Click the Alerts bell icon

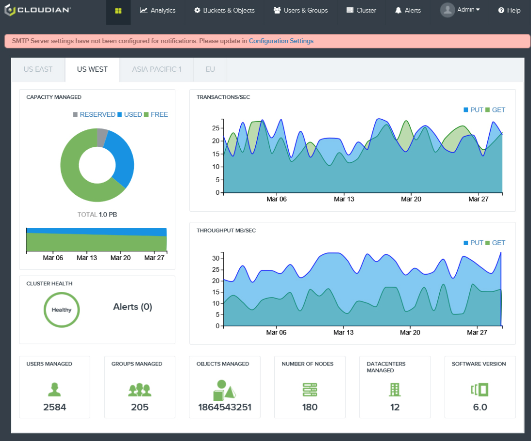[398, 11]
